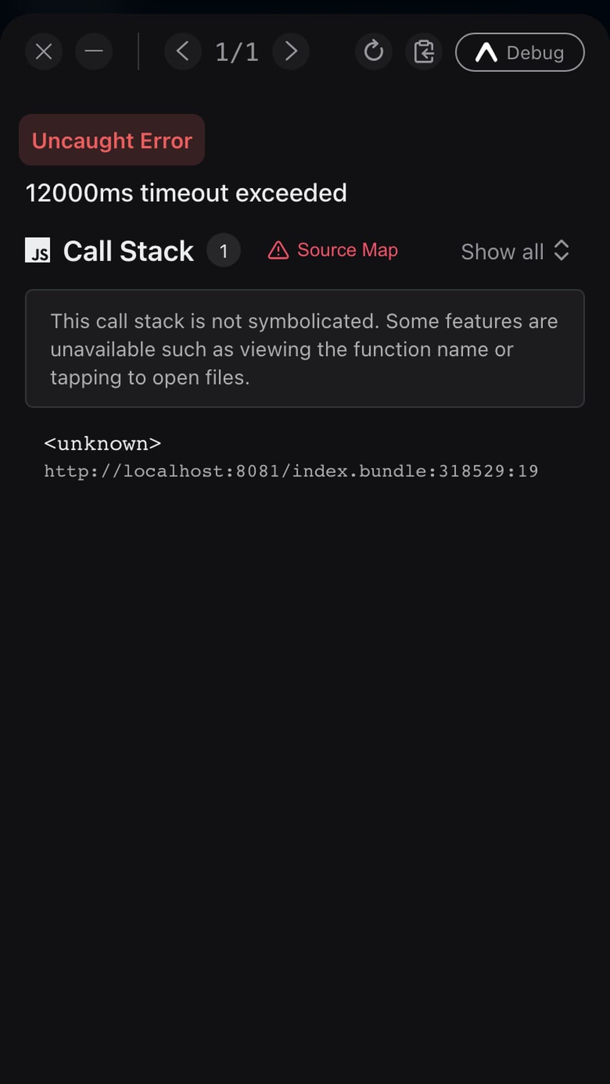
Task: Minimize the error overlay with the dash icon
Action: [94, 52]
